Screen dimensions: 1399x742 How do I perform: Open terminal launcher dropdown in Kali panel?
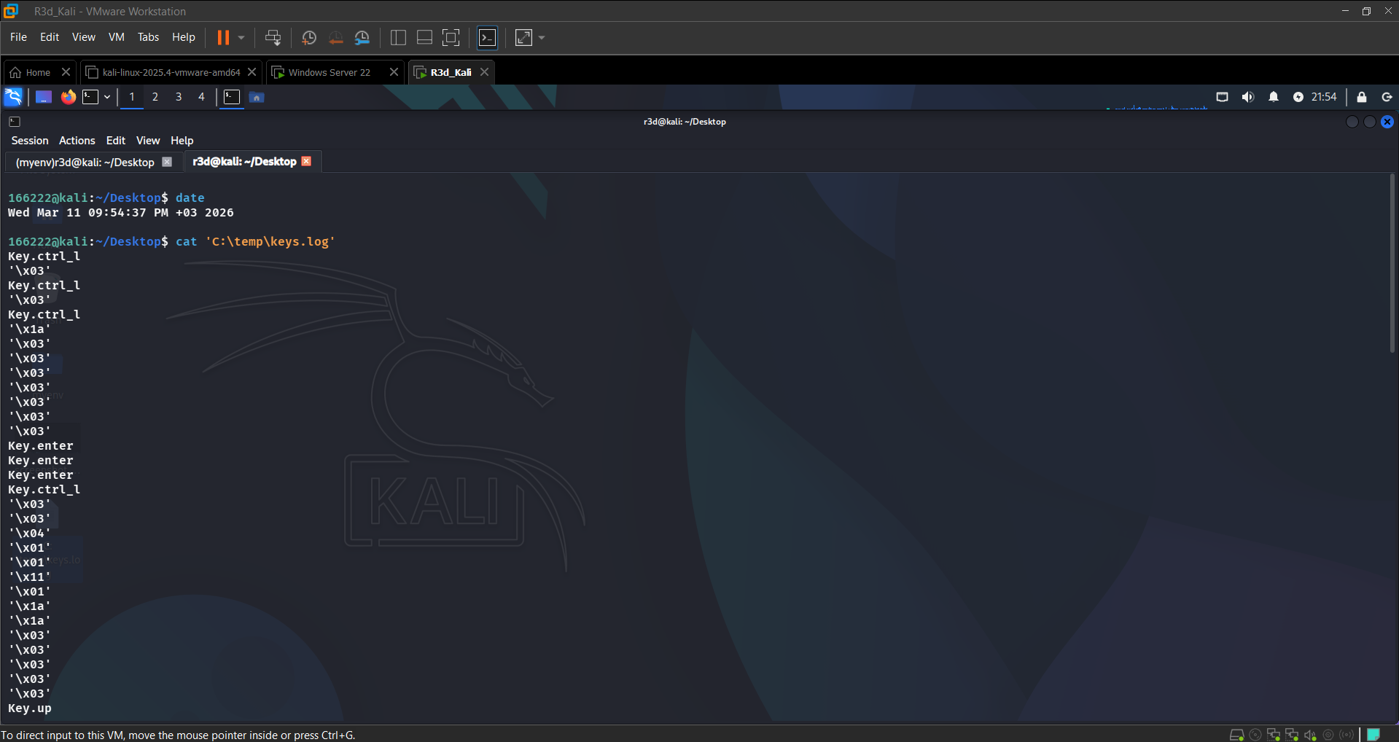click(107, 97)
